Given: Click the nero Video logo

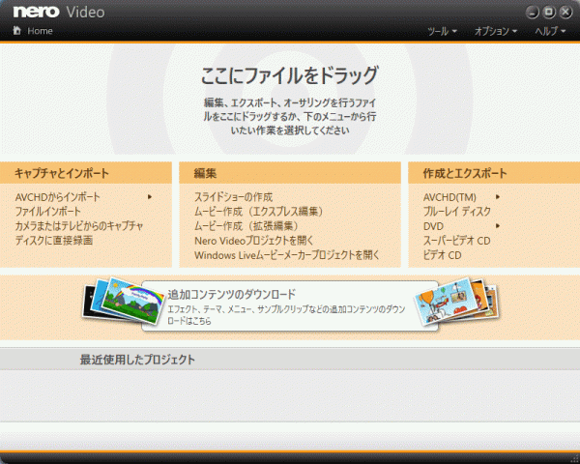Looking at the screenshot, I should point(59,12).
